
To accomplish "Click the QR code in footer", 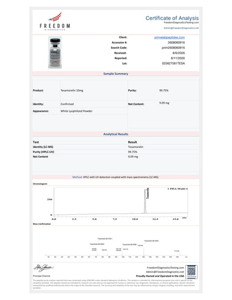I will click(191, 272).
